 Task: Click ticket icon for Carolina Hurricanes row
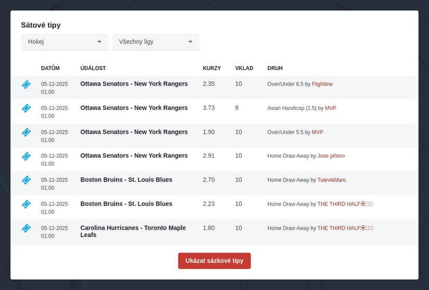pyautogui.click(x=26, y=228)
